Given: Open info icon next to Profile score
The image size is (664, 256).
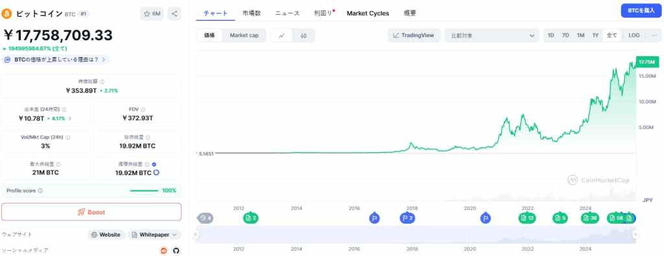Looking at the screenshot, I should [x=40, y=191].
